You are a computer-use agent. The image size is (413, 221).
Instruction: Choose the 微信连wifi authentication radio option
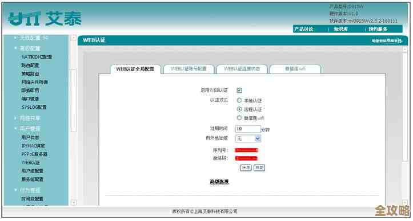tap(239, 118)
